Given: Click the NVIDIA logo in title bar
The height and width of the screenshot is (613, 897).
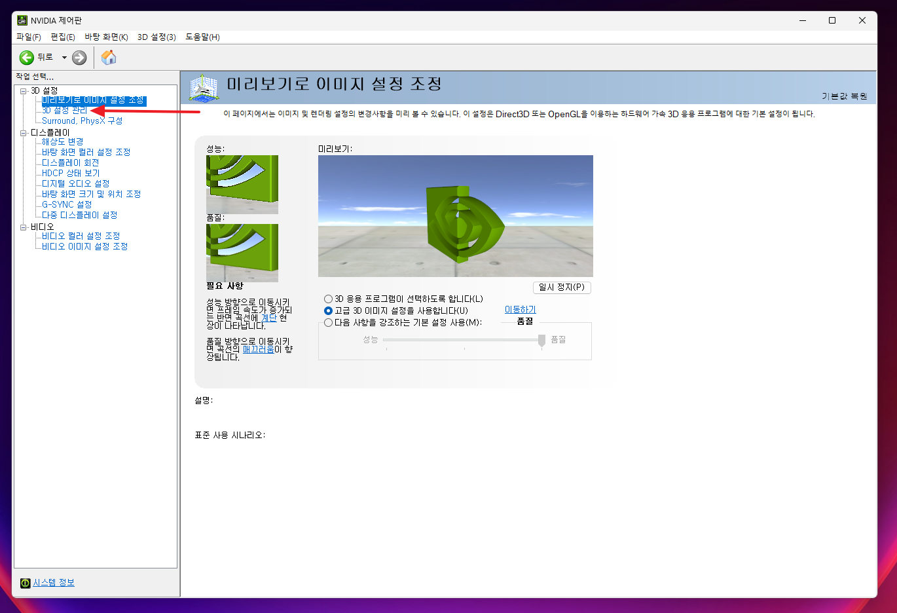Looking at the screenshot, I should tap(22, 20).
